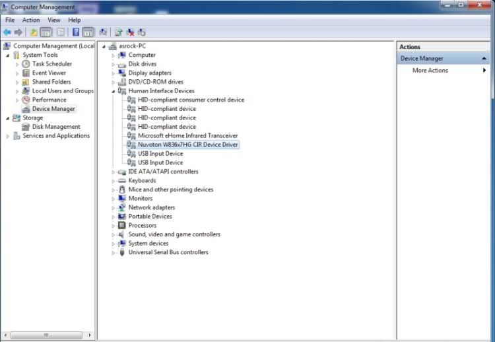Click the Processors chip icon

(x=122, y=225)
